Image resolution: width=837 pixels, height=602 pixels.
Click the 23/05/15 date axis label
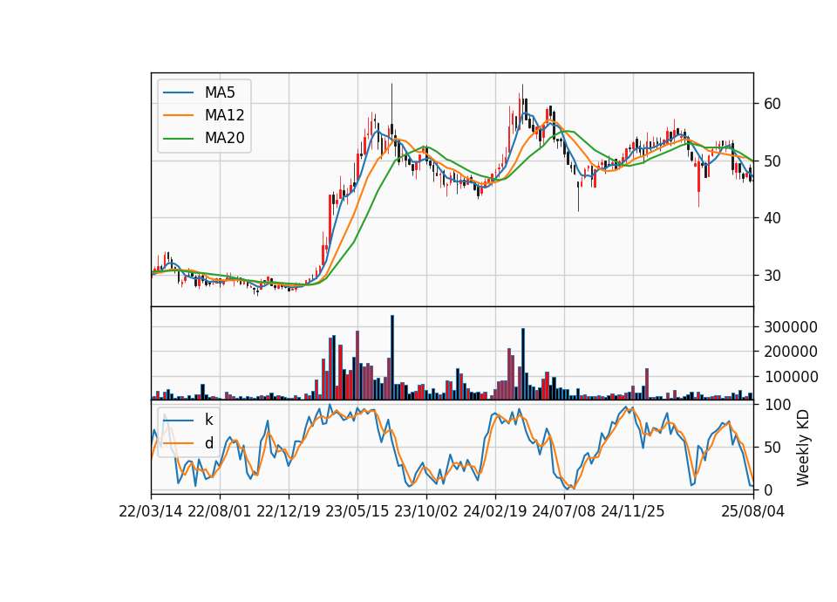click(x=357, y=511)
